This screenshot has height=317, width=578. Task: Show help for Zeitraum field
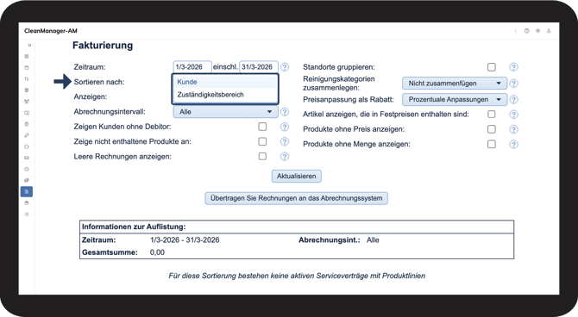pyautogui.click(x=285, y=67)
